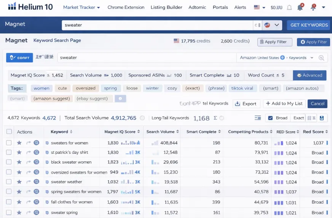Check the 'fall clothes for women' row checkbox
The width and height of the screenshot is (332, 218).
click(x=9, y=202)
